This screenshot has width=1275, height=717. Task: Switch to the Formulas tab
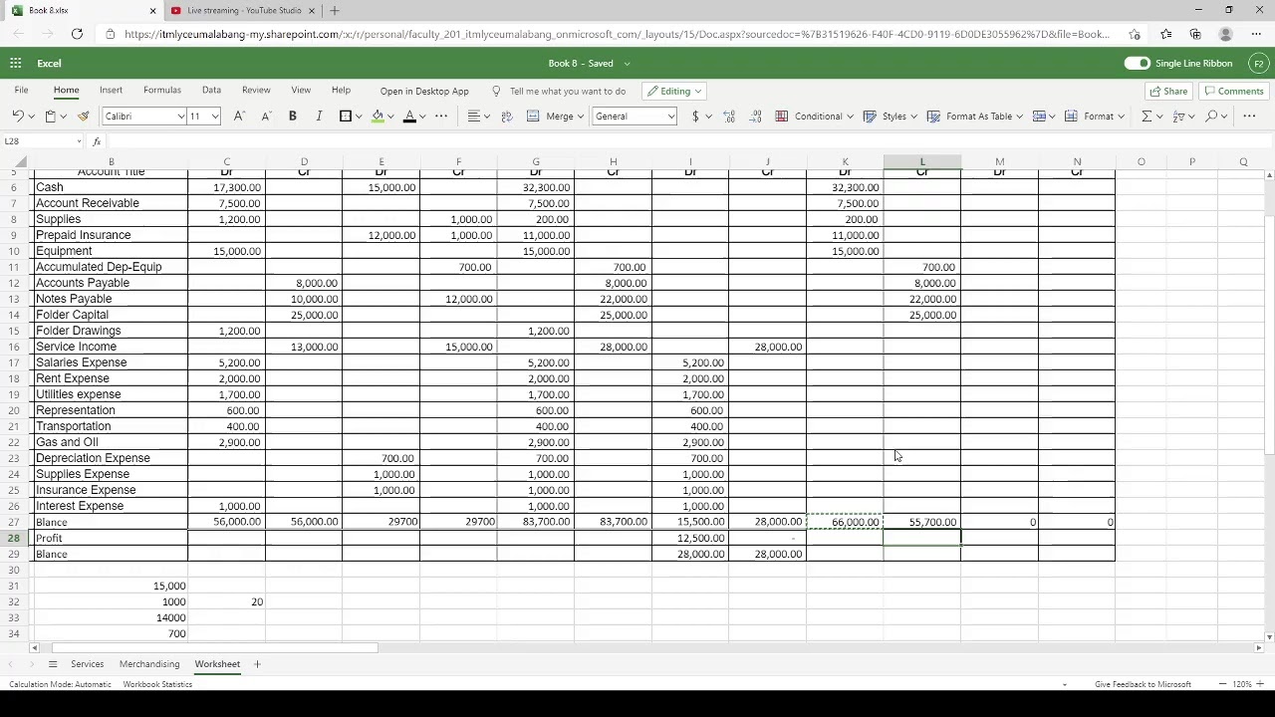[x=162, y=91]
